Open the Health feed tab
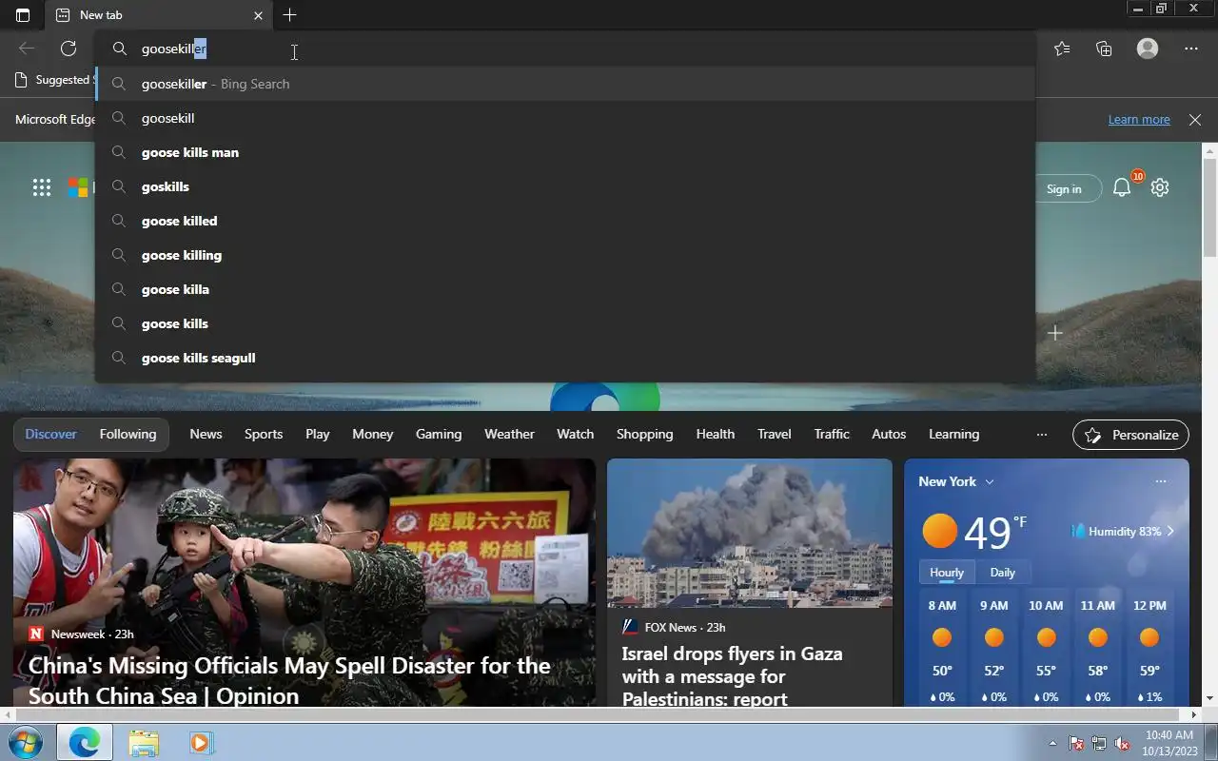Image resolution: width=1218 pixels, height=761 pixels. [x=715, y=434]
